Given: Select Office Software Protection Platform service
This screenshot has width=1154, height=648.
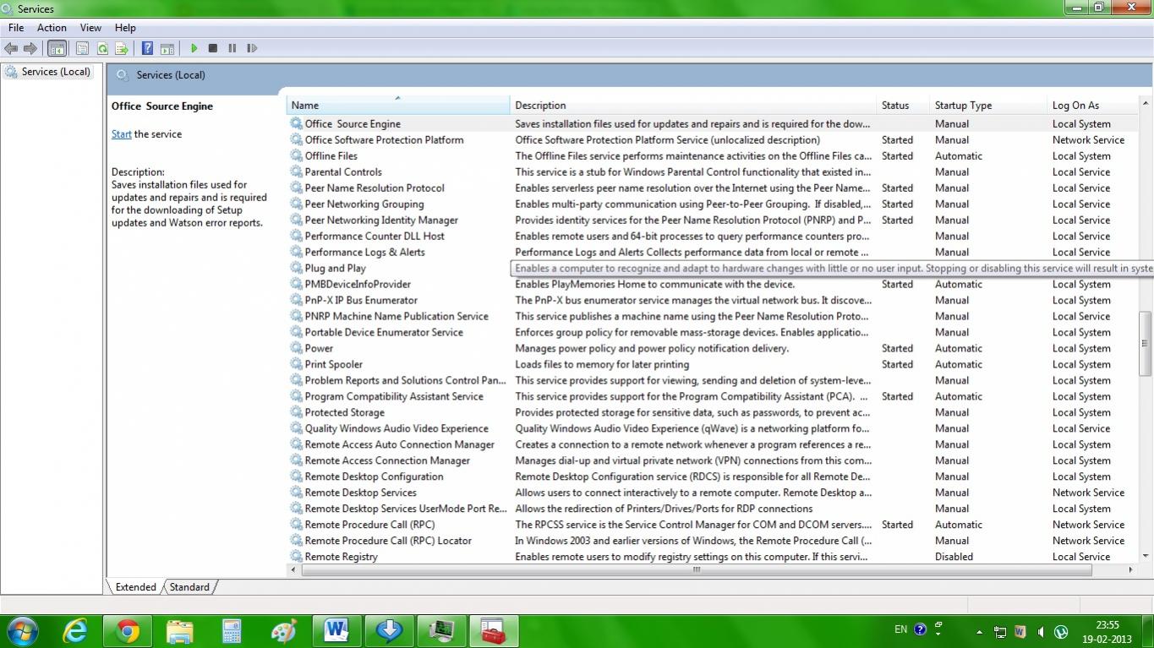Looking at the screenshot, I should 384,140.
